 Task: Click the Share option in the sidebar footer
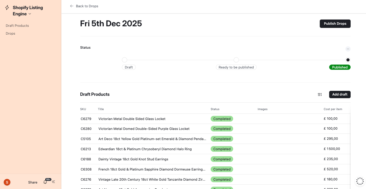click(32, 182)
